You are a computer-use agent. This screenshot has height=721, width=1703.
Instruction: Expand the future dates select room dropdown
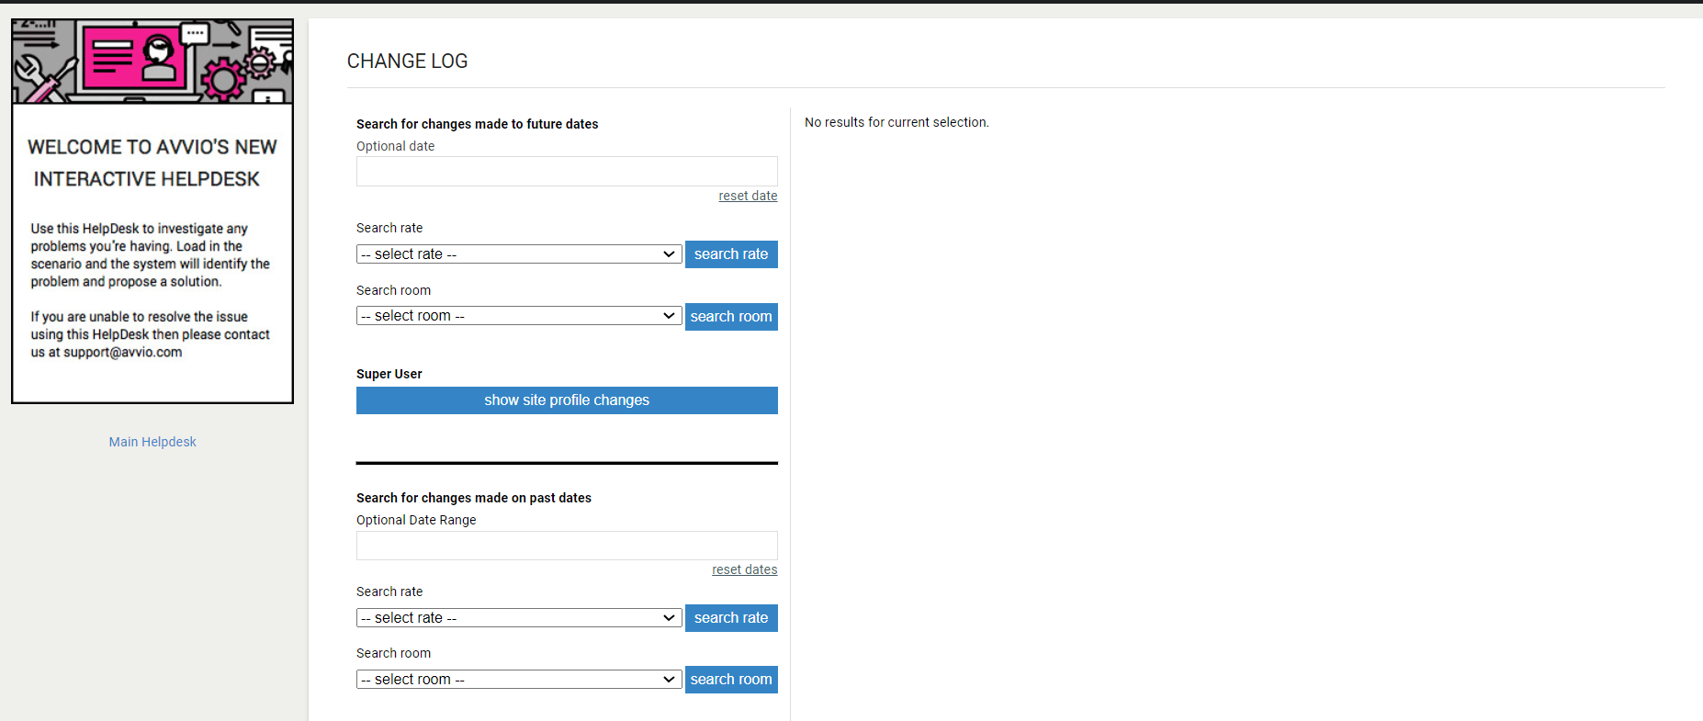tap(519, 316)
